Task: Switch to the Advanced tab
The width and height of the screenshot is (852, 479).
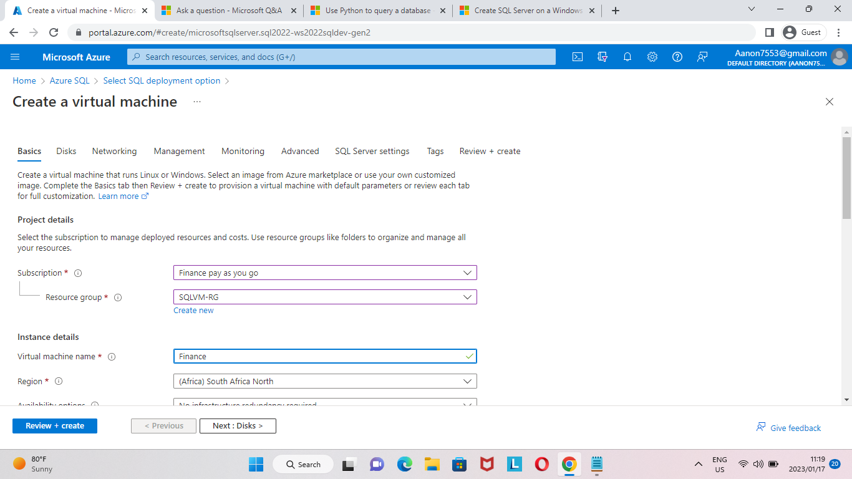Action: (300, 151)
